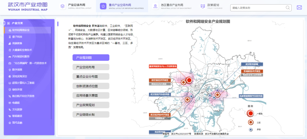Click the 武汉市产业地图 logo
The height and width of the screenshot is (139, 307).
click(x=28, y=7)
